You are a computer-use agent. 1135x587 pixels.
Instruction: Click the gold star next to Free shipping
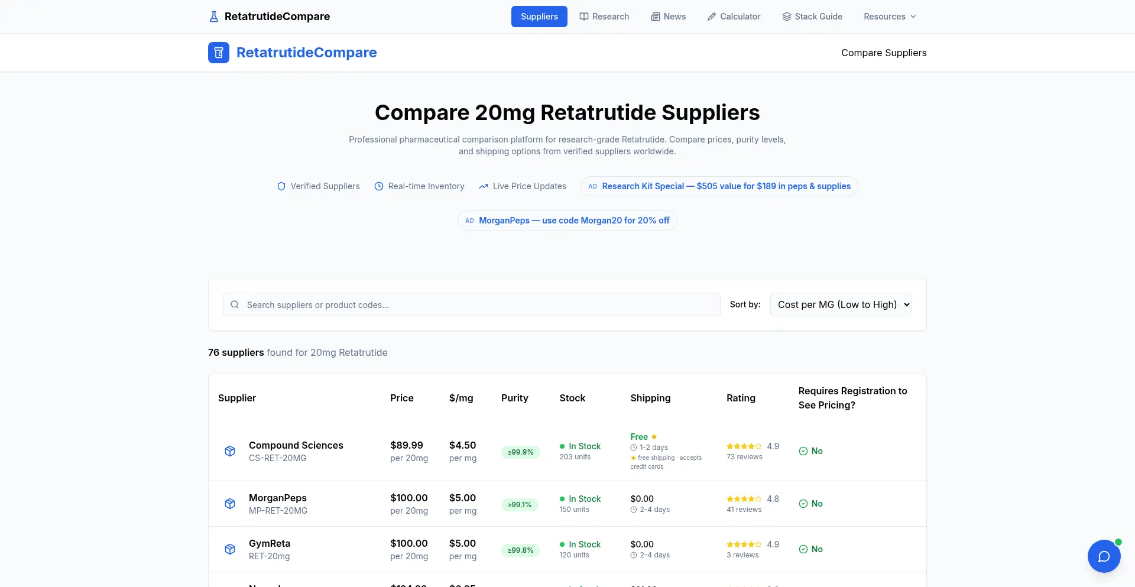point(654,437)
